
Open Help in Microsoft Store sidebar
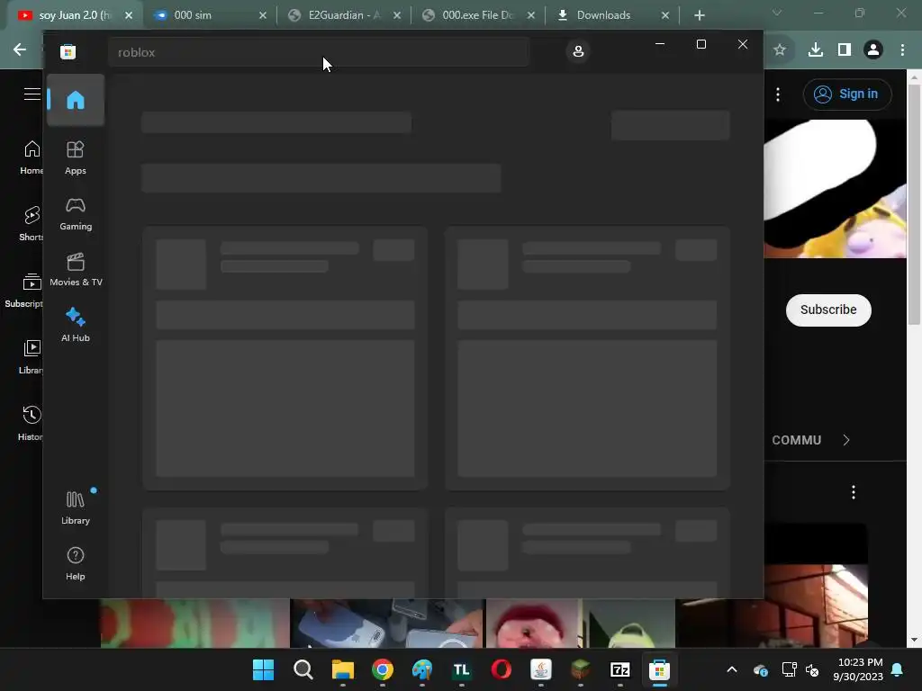76,563
